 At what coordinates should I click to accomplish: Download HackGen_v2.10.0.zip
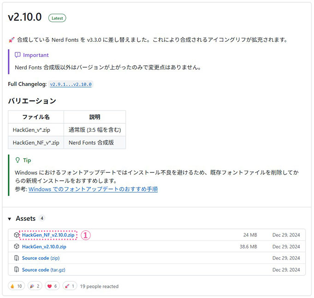(x=44, y=246)
